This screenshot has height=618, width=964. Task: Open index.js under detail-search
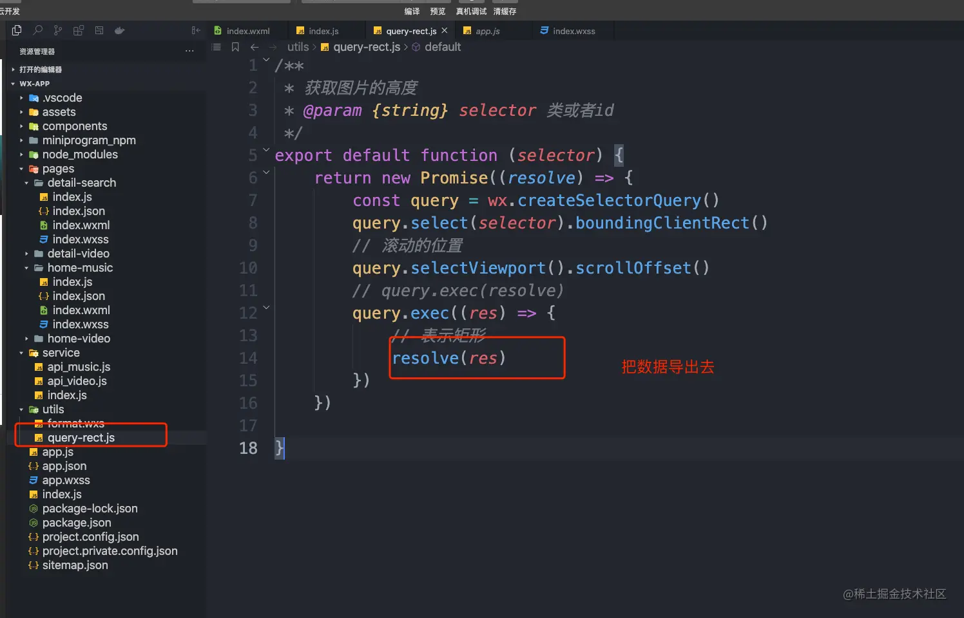point(72,197)
